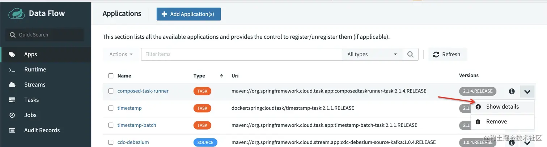Tick the composed-task-runner checkbox

(111, 91)
